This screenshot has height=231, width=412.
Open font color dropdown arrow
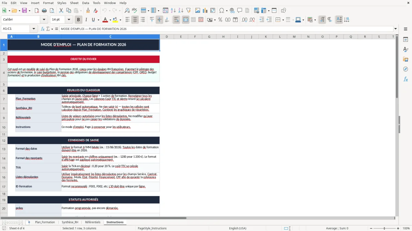(111, 20)
